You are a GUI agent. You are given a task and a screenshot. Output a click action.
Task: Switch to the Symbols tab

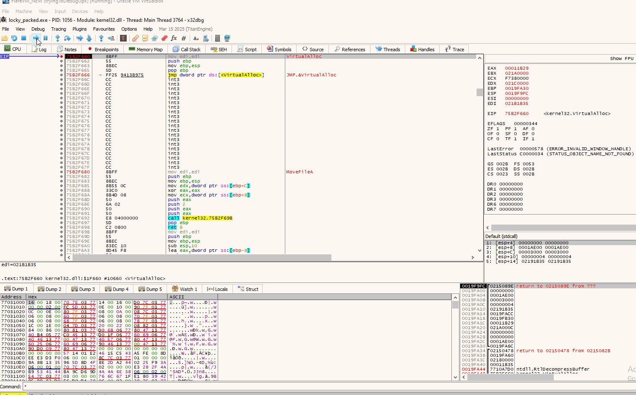(x=279, y=49)
